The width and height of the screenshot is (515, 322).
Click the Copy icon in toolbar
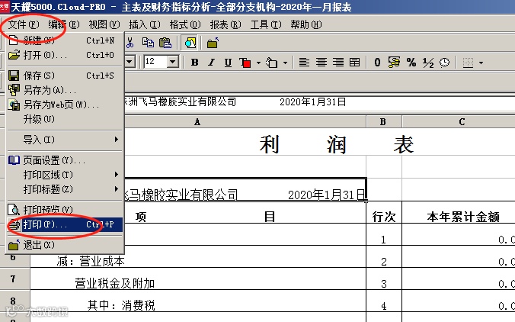click(x=148, y=43)
